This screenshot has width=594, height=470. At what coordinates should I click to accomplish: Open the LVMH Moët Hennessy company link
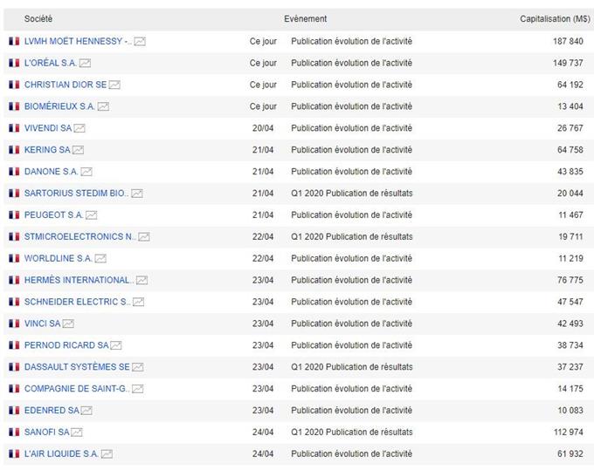(x=78, y=41)
